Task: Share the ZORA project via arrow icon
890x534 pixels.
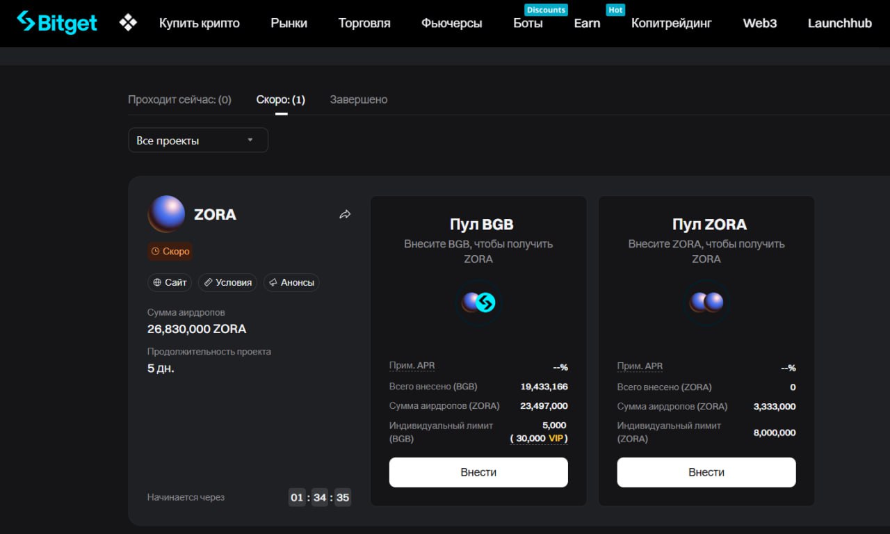Action: tap(345, 214)
